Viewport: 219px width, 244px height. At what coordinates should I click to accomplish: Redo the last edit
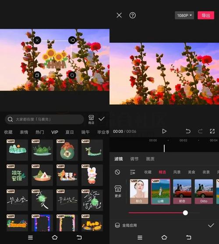200,131
